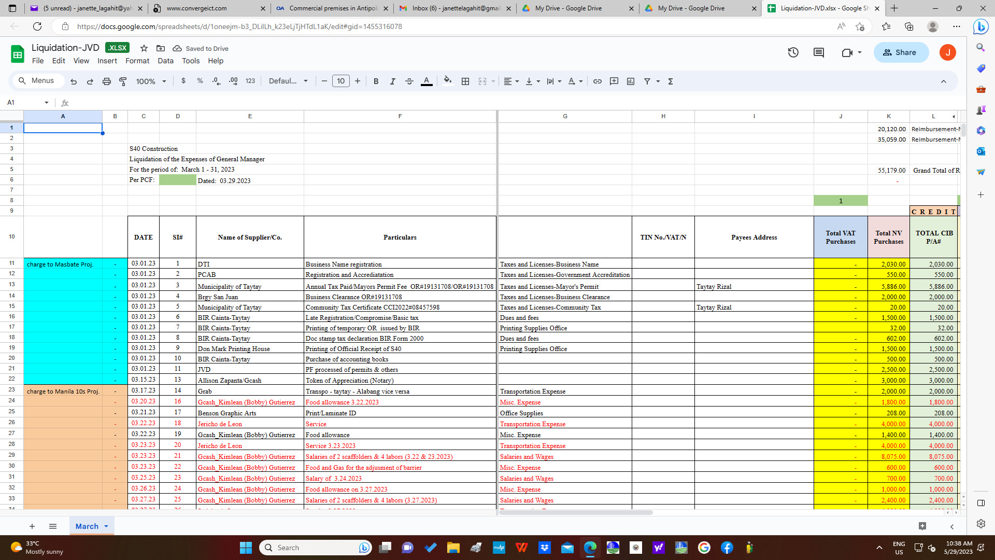The image size is (995, 560).
Task: Click the font size input field
Action: (340, 81)
